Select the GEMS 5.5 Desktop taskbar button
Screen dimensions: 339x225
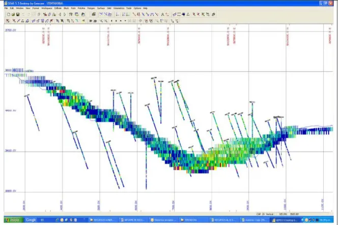pyautogui.click(x=285, y=220)
